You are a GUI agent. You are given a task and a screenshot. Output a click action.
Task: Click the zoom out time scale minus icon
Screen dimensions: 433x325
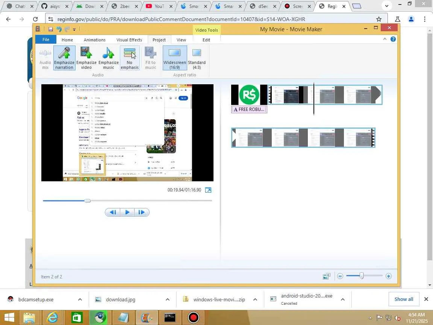[340, 276]
